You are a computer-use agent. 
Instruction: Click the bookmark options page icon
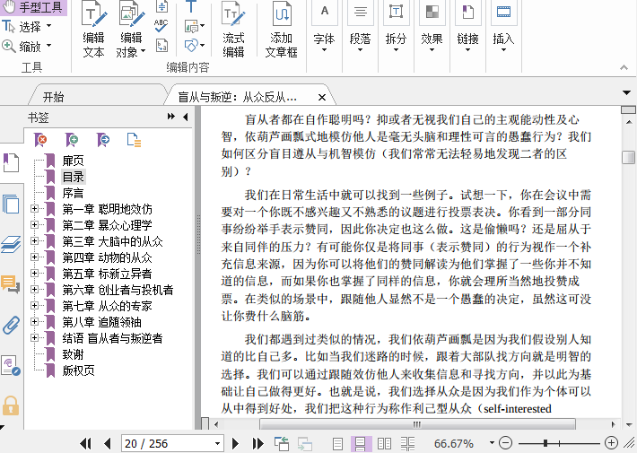coord(134,140)
